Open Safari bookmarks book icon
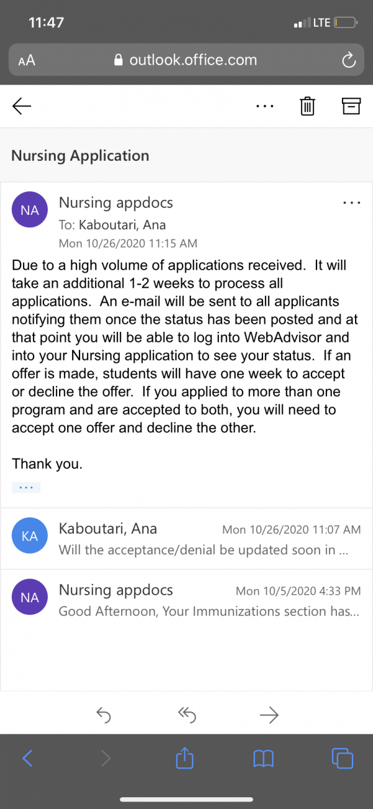Screen dimensions: 373x809 tap(264, 758)
